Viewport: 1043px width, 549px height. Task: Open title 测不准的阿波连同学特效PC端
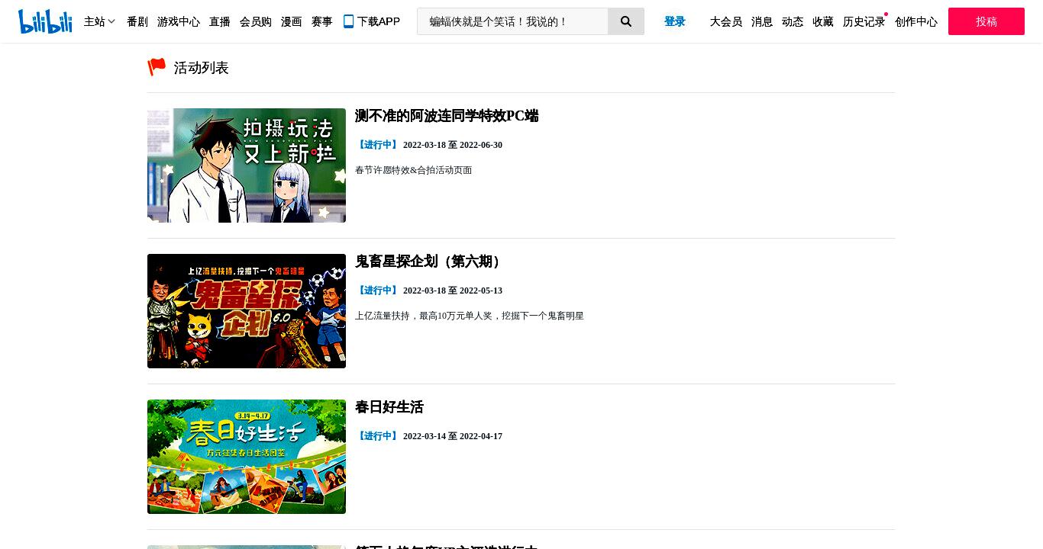point(447,116)
